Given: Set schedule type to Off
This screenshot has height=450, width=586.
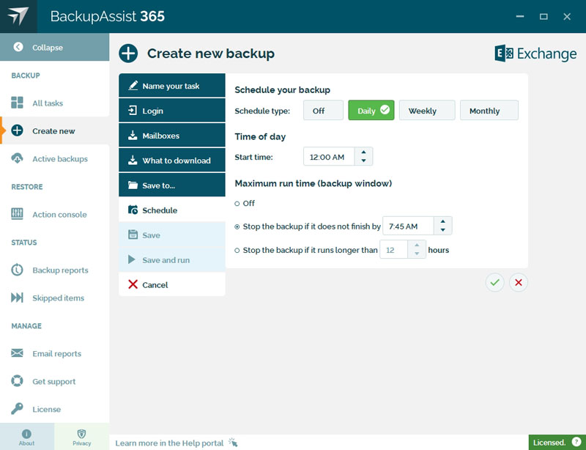Looking at the screenshot, I should [323, 111].
